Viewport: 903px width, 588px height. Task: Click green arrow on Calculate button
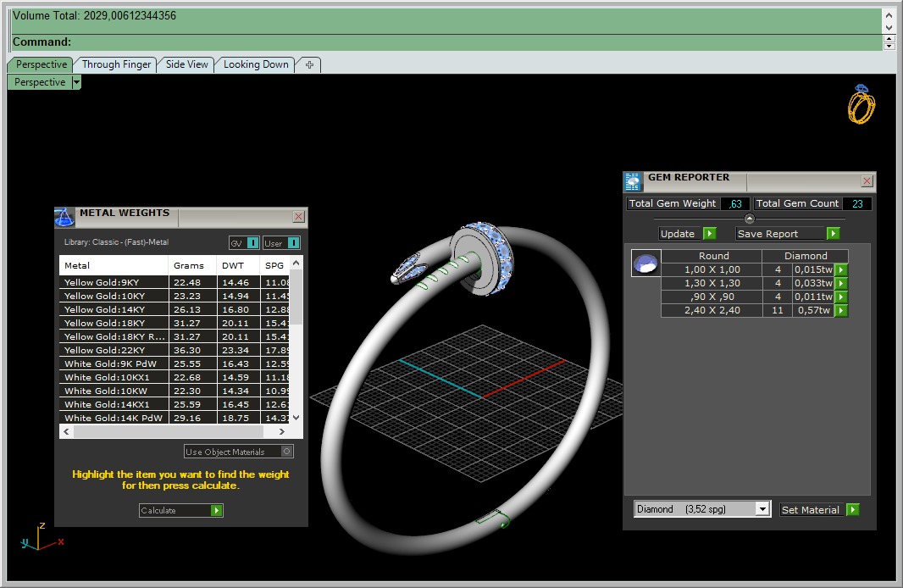pos(216,510)
